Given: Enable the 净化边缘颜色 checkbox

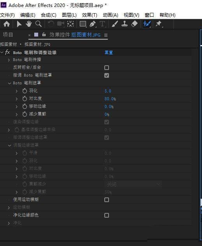Looking at the screenshot, I should (107, 215).
